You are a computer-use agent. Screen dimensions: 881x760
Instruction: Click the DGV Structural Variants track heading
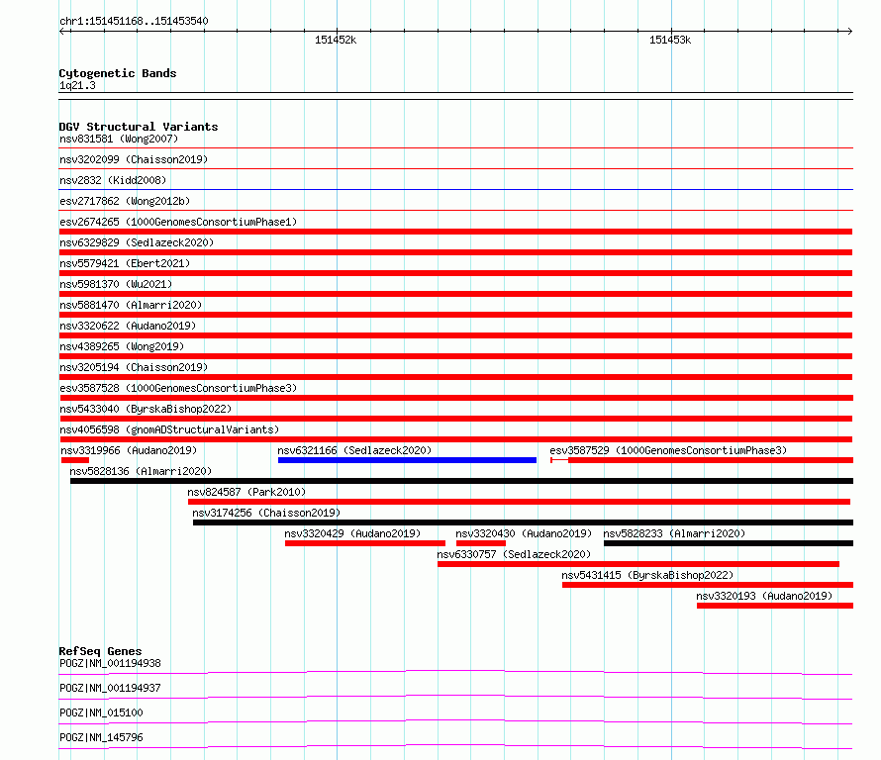(x=139, y=127)
